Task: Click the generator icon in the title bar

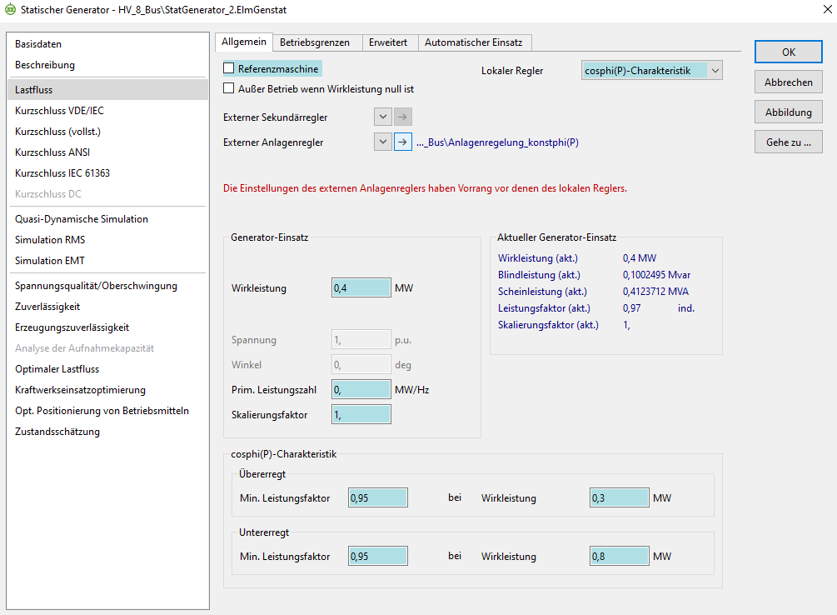Action: [12, 8]
